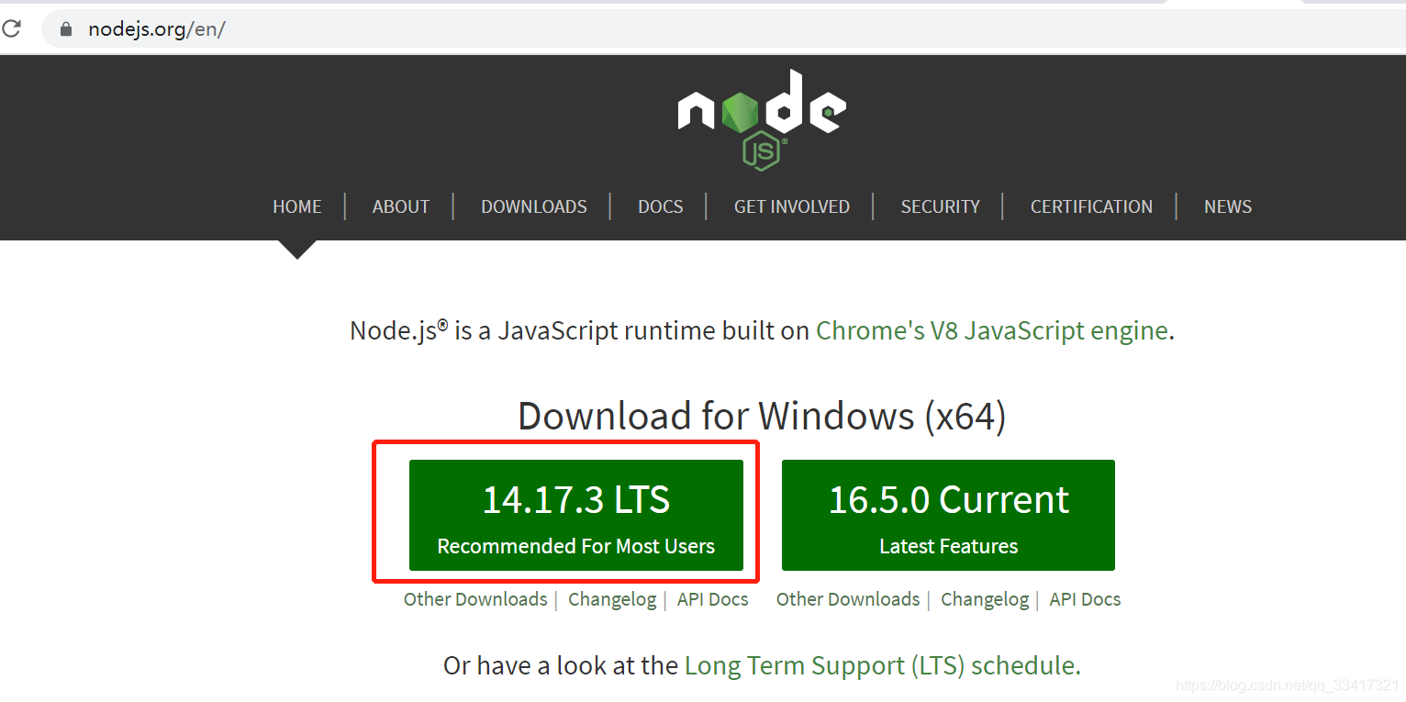Download the 16.5.0 Current version
Image resolution: width=1406 pixels, height=702 pixels.
click(x=948, y=515)
